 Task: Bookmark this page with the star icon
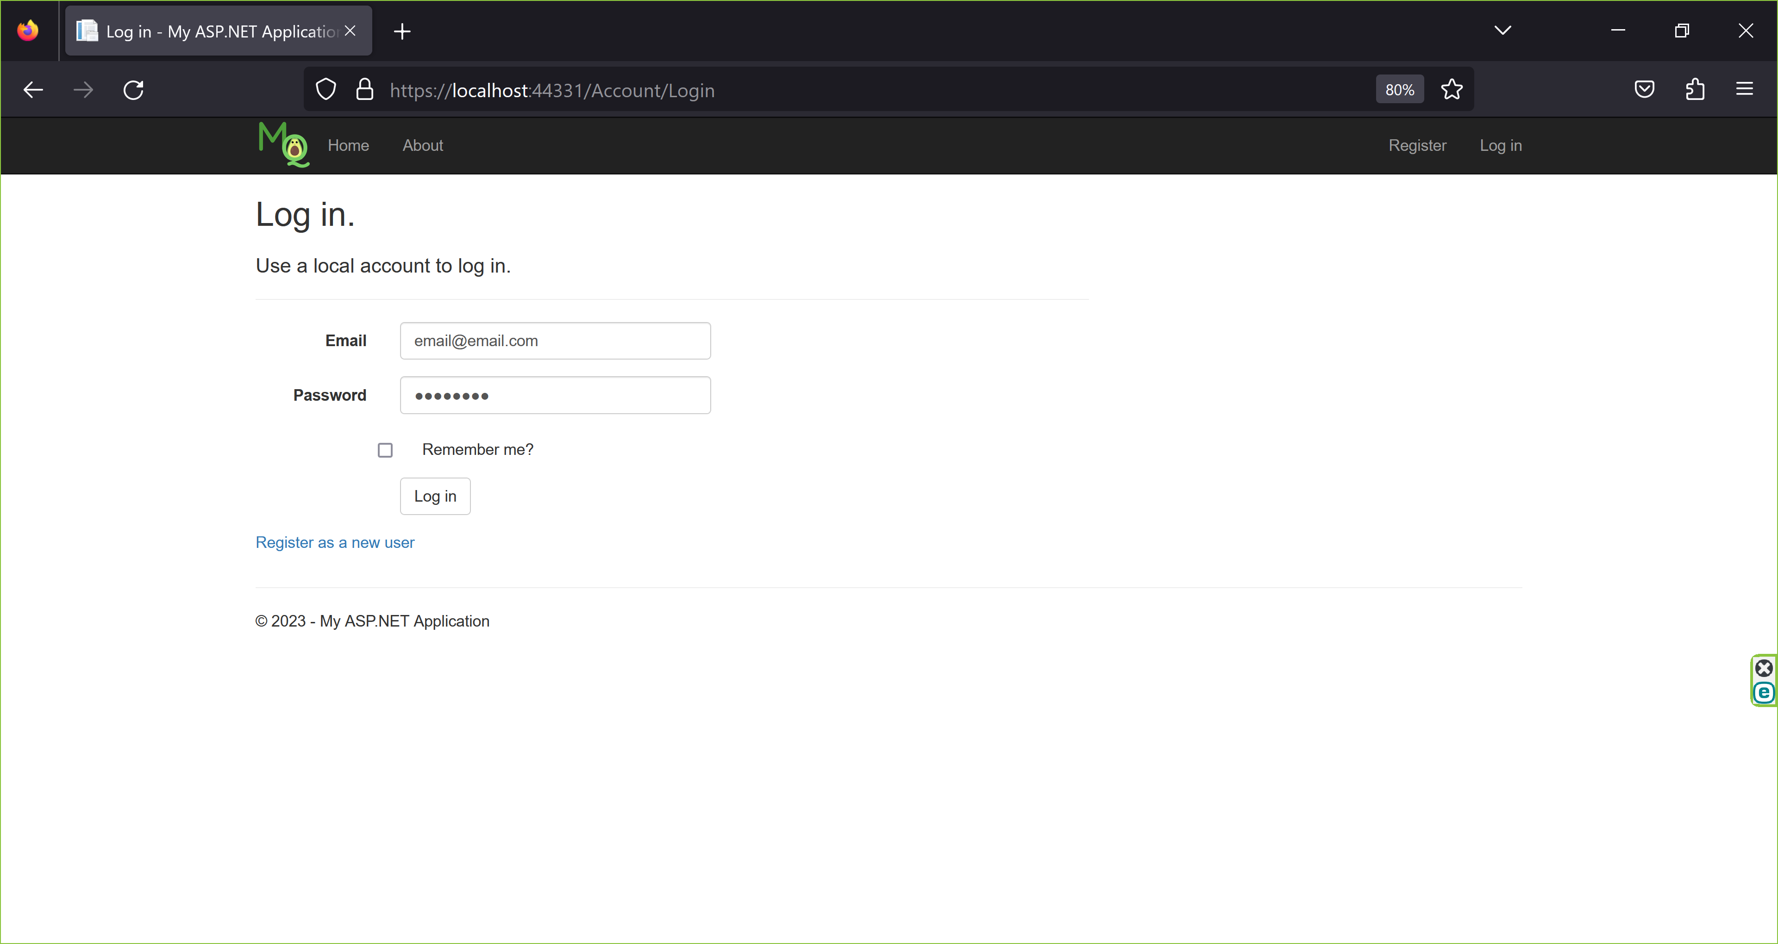[1452, 90]
